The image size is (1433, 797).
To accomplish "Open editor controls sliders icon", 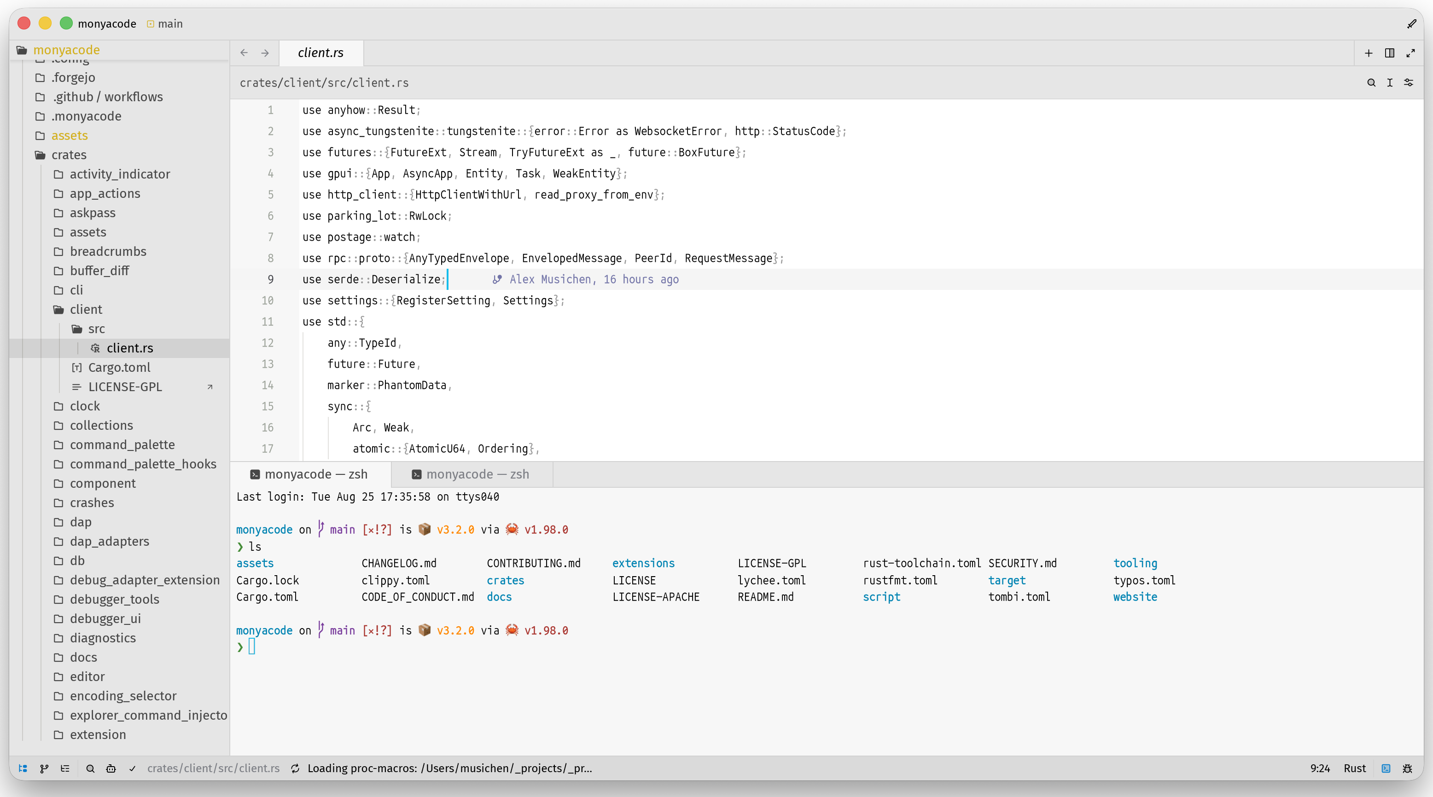I will click(x=1409, y=82).
